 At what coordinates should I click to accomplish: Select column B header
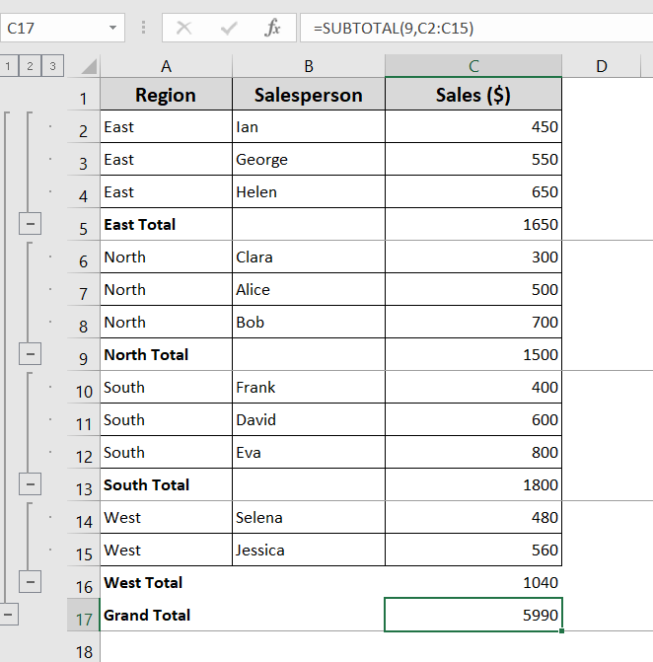[x=309, y=66]
